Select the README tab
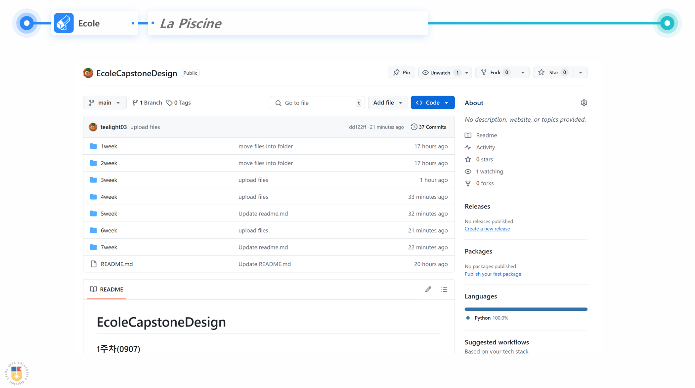 click(x=107, y=289)
